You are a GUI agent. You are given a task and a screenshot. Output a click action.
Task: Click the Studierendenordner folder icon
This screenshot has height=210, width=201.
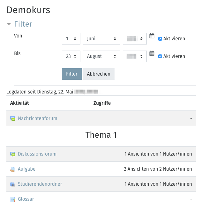pyautogui.click(x=13, y=184)
